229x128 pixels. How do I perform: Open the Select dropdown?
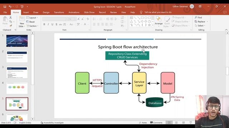point(200,26)
